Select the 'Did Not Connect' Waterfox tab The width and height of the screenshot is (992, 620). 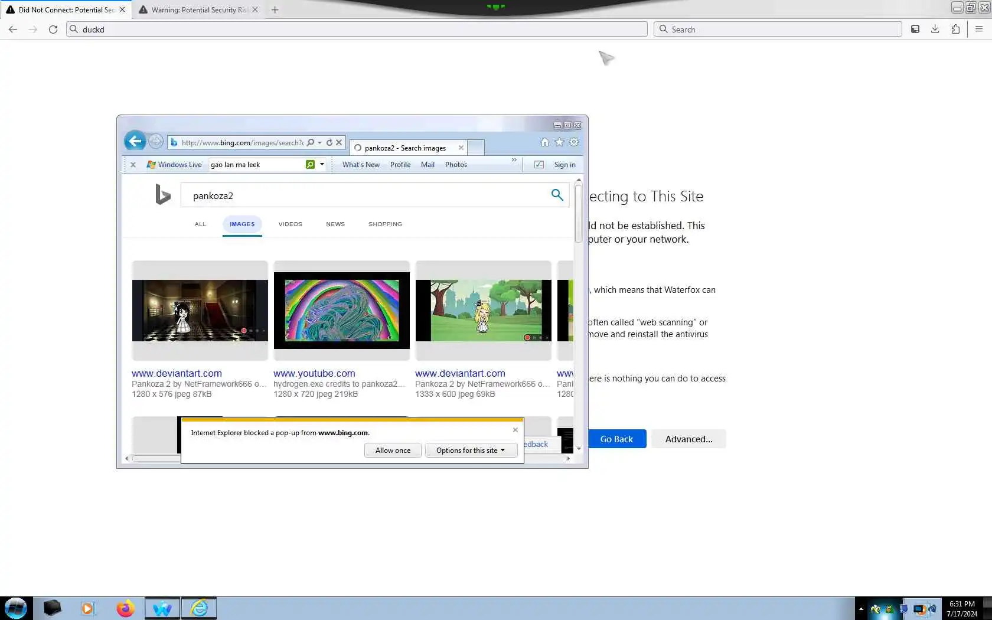[66, 9]
